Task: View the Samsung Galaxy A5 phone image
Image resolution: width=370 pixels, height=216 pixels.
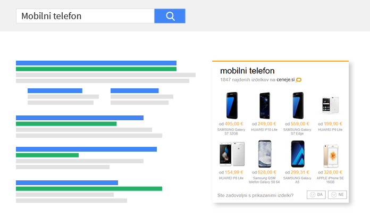Action: 297,154
